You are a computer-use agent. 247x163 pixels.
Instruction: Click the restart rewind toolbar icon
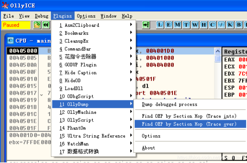(46, 25)
